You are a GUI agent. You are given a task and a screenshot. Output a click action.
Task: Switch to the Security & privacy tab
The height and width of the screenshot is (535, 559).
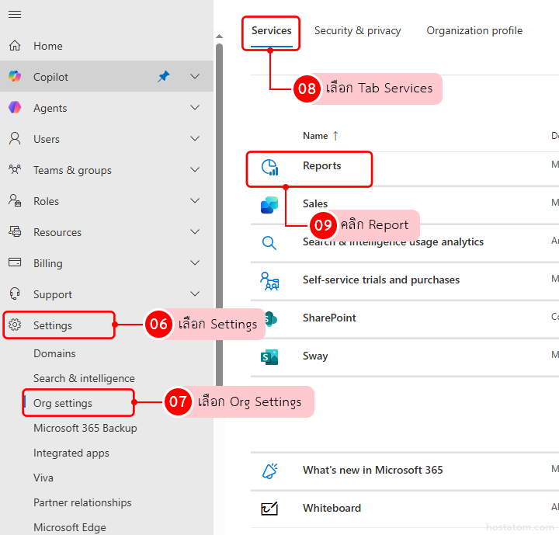pyautogui.click(x=357, y=31)
